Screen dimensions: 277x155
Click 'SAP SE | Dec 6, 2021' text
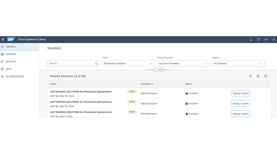tap(61, 116)
